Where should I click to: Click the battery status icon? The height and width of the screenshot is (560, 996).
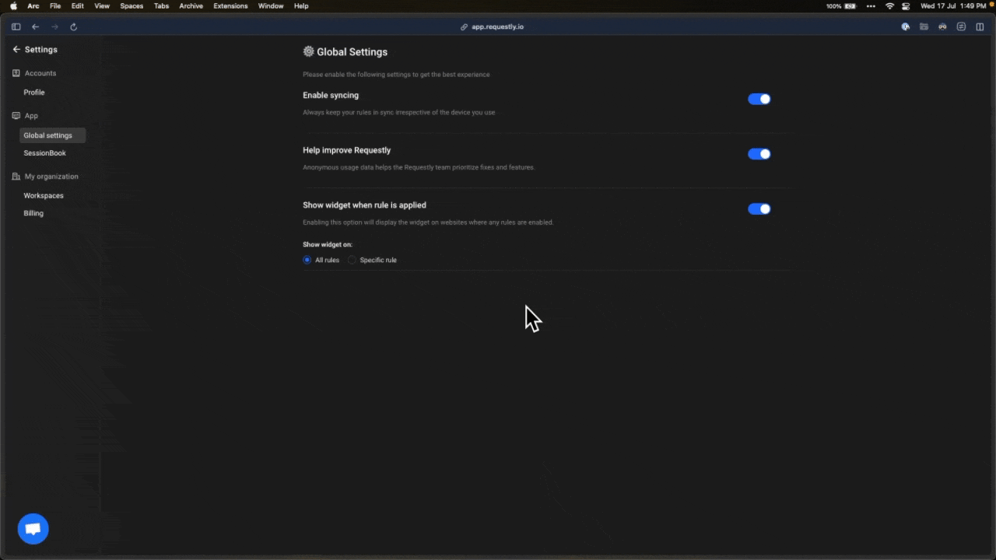850,5
